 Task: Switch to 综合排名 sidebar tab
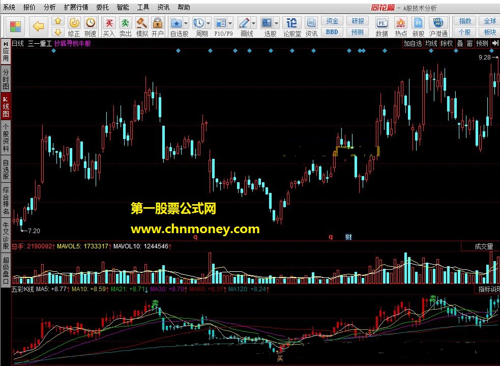(6, 201)
